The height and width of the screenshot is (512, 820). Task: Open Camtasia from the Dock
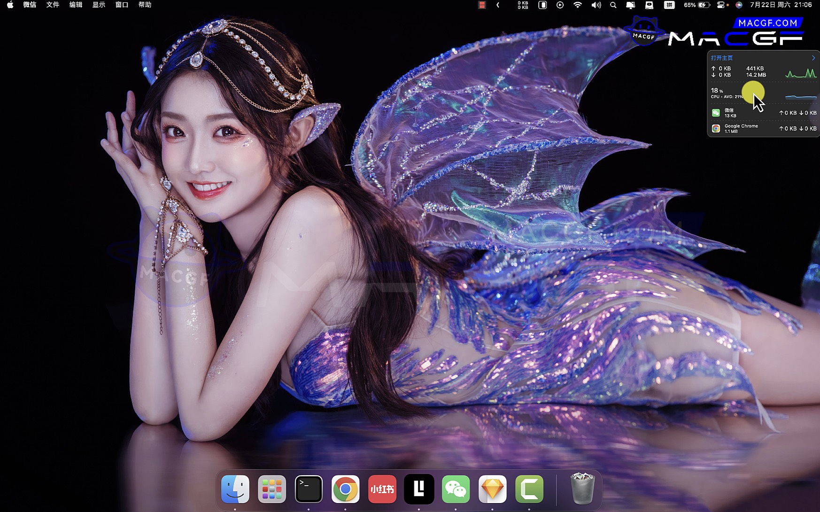point(529,489)
